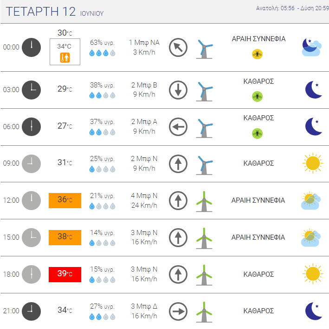Click the green mosquito icon at 03:00
Image resolution: width=329 pixels, height=329 pixels.
pos(257,97)
